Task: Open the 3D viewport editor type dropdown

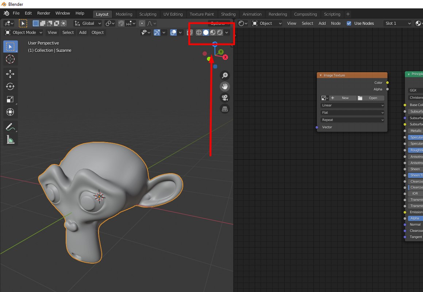Action: click(9, 23)
